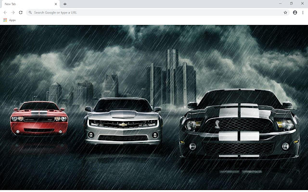Open the new tab with plus button

coord(65,4)
